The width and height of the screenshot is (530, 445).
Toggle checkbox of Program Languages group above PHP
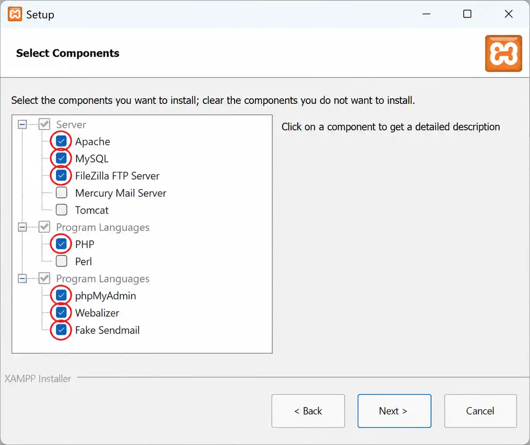coord(45,227)
